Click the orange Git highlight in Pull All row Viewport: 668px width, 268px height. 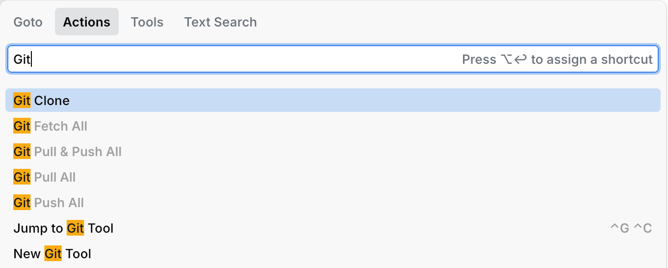point(22,177)
